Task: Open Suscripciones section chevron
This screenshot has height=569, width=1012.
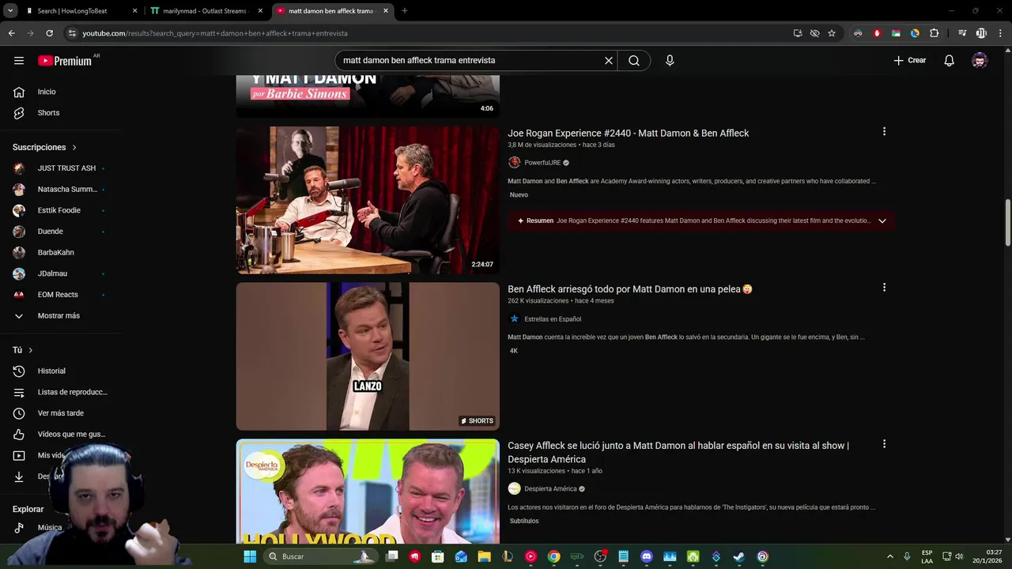Action: tap(74, 148)
